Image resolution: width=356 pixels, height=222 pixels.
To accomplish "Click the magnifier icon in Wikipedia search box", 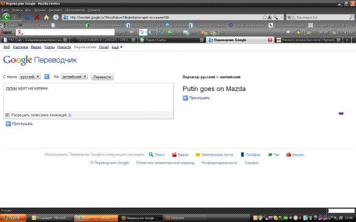I will (351, 17).
